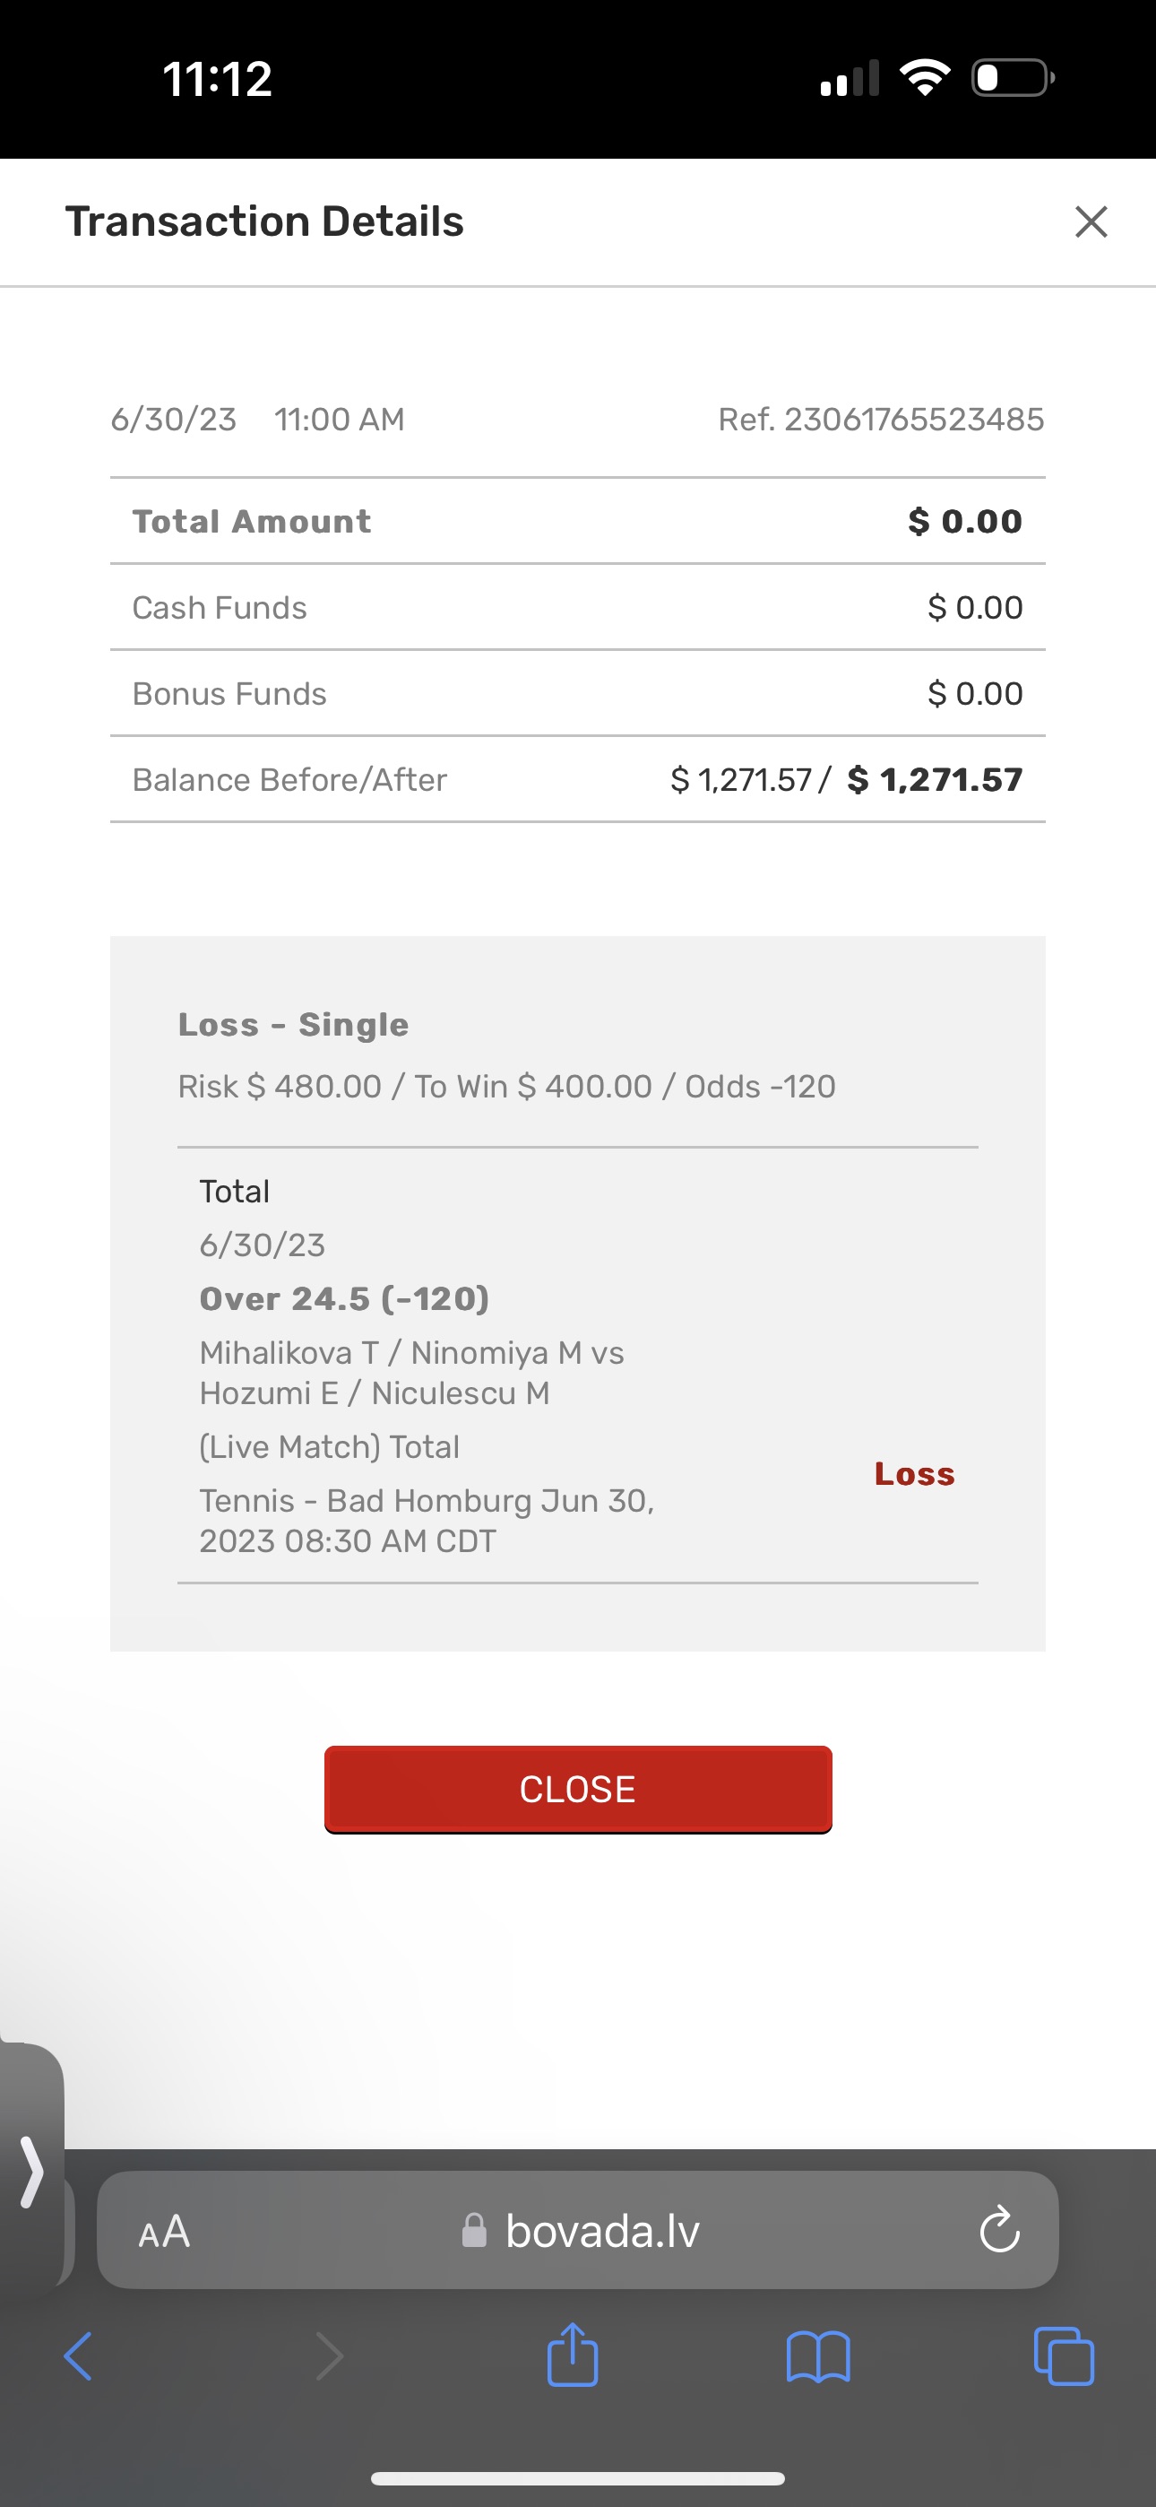Tap the red Loss status label

coord(914,1474)
